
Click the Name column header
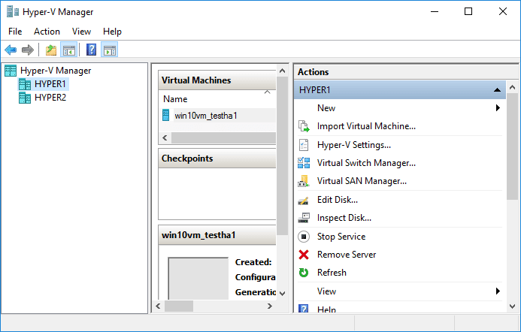[175, 99]
